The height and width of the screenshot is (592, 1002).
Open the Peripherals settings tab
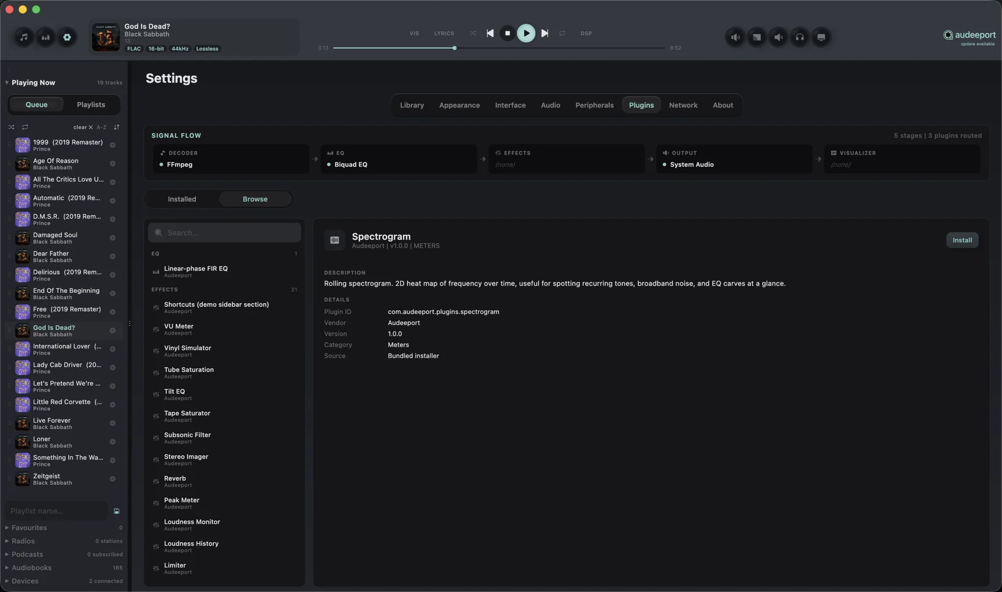point(594,105)
